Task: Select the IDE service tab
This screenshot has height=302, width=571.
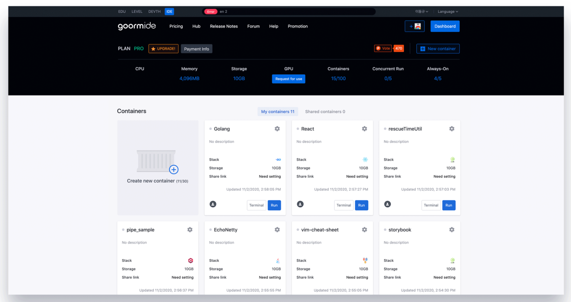Action: pyautogui.click(x=169, y=11)
